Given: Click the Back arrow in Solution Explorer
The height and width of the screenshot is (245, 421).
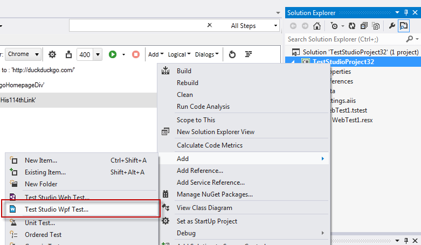Looking at the screenshot, I should pos(293,26).
